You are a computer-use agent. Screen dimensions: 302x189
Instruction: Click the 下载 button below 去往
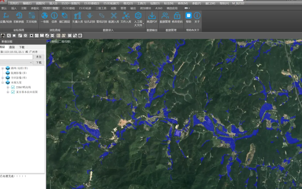click(39, 63)
